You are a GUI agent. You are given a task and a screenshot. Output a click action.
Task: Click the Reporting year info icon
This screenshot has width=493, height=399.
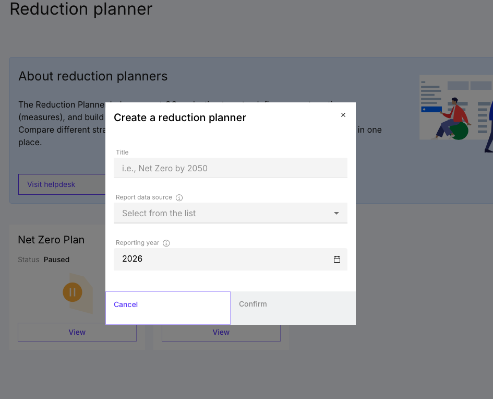(166, 243)
